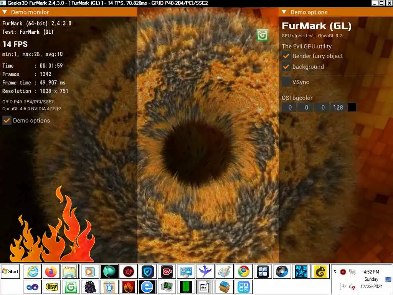
Task: Click the Resolution 1028 x 751 line
Action: 35,91
